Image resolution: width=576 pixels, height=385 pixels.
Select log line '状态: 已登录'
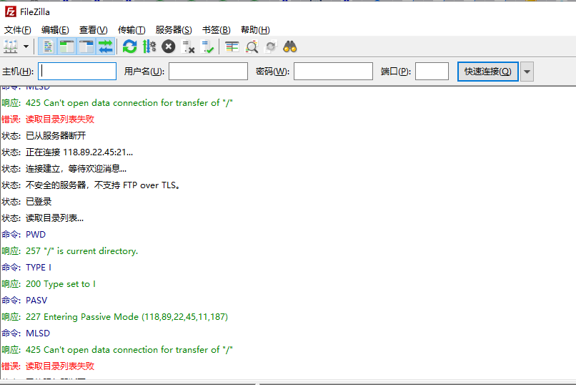[x=26, y=202]
